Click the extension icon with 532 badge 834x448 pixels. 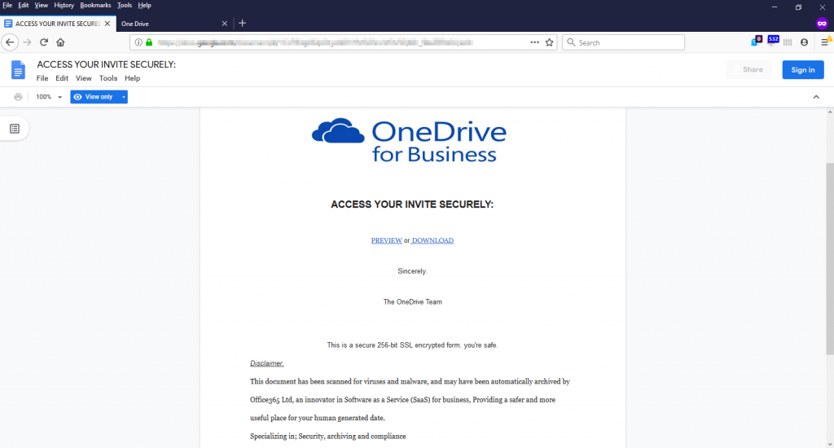coord(772,41)
